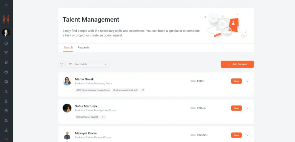Open the hamburger menu in sidebar

pyautogui.click(x=6, y=5)
